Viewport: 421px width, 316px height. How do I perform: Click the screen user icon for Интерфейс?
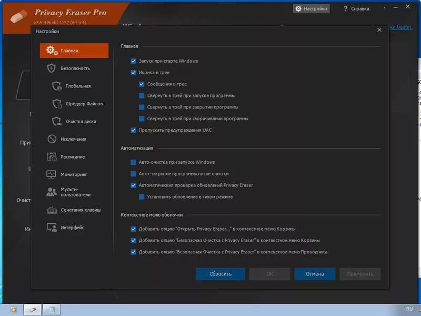click(52, 228)
